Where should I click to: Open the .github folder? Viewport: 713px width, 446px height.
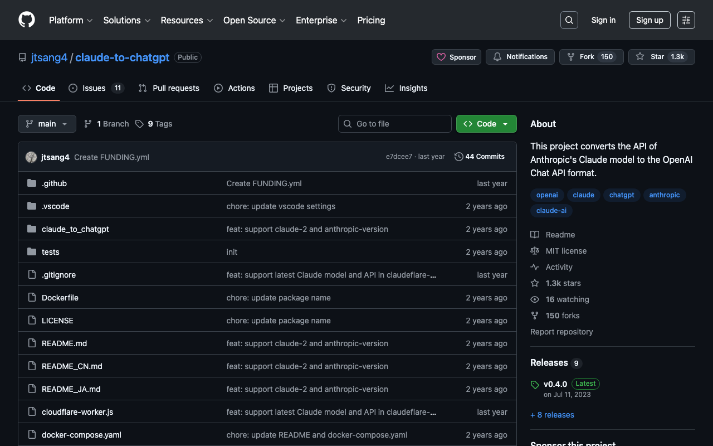54,183
